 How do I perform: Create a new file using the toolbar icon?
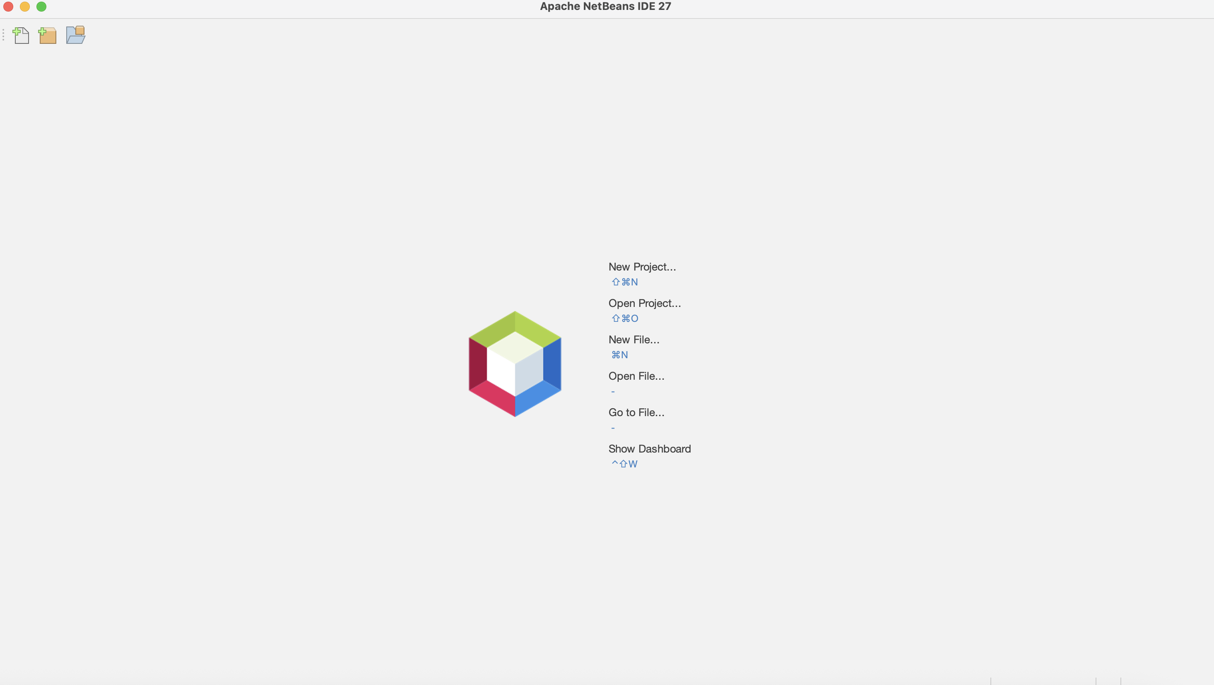[21, 34]
